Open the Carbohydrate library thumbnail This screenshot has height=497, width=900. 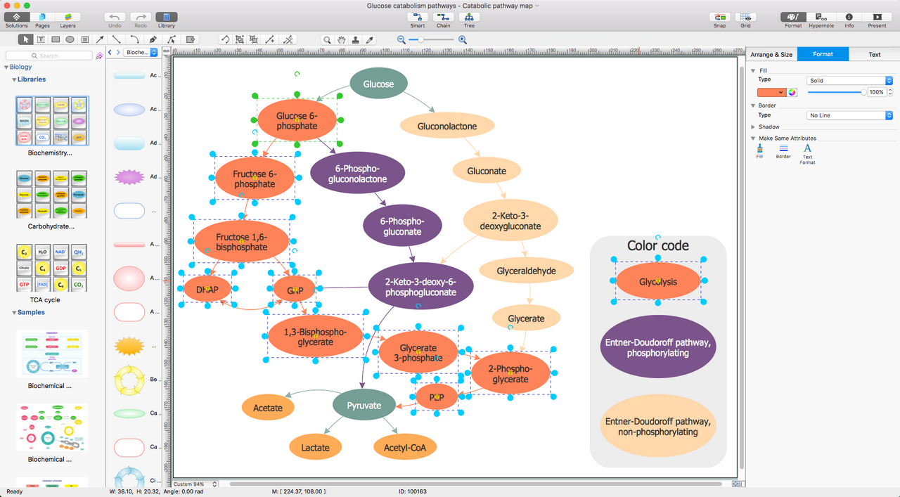pos(52,193)
